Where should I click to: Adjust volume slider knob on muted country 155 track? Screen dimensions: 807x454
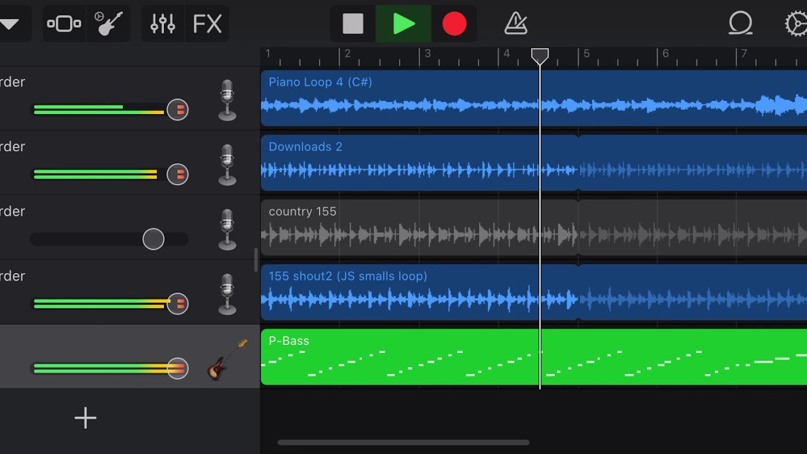[x=153, y=239]
